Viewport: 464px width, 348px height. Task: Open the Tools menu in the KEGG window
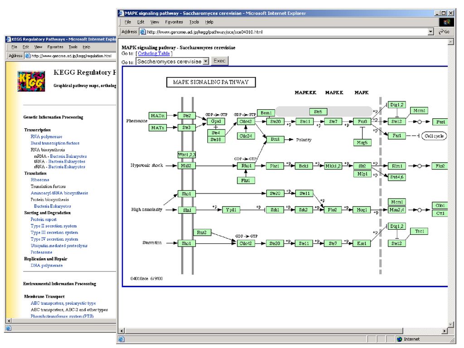[73, 47]
